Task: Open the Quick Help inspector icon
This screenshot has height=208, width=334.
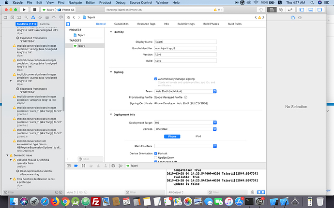Action: 300,18
